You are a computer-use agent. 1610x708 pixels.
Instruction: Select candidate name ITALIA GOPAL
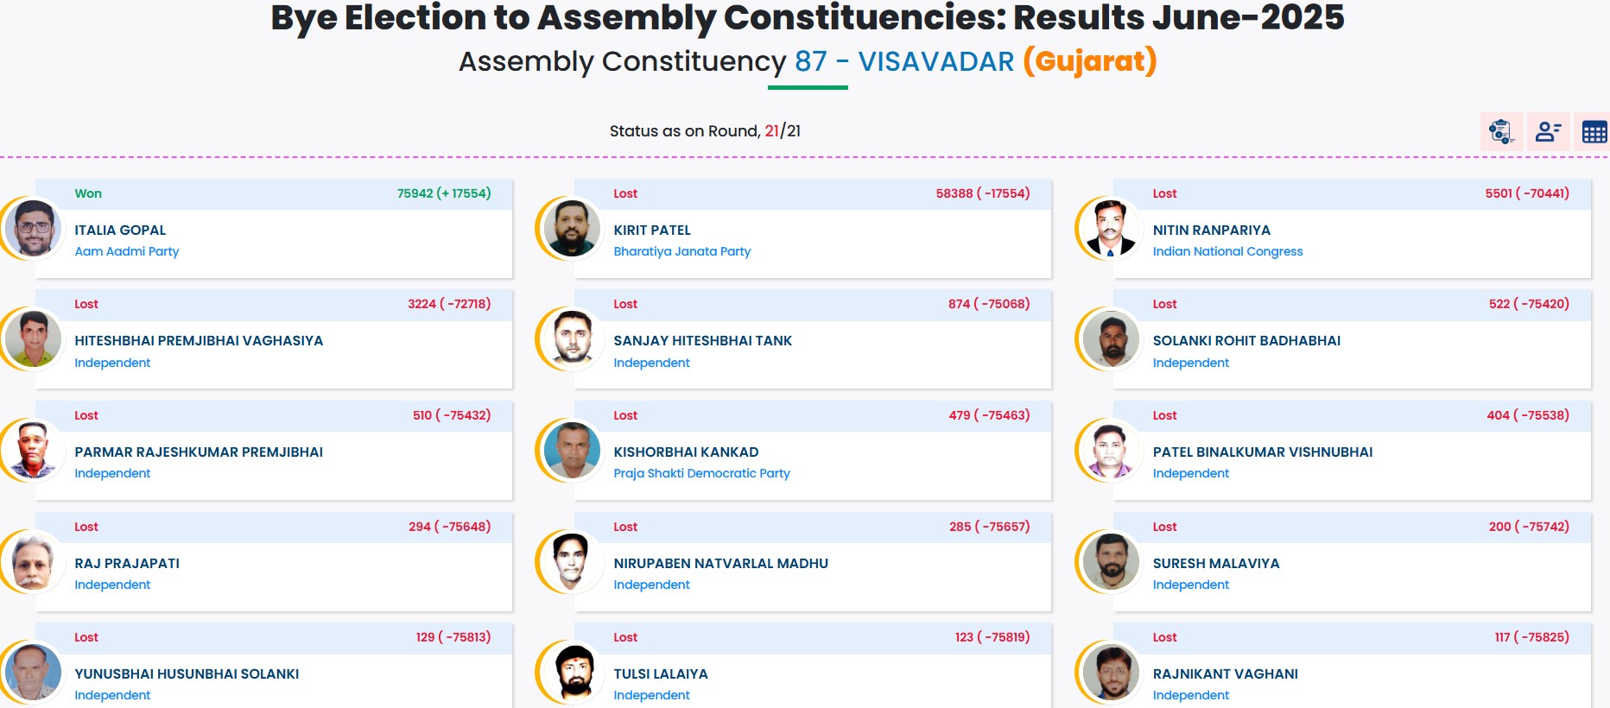(x=121, y=230)
